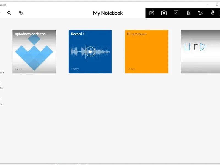Attach a file with paperclip icon
The image size is (220, 165).
pyautogui.click(x=188, y=13)
